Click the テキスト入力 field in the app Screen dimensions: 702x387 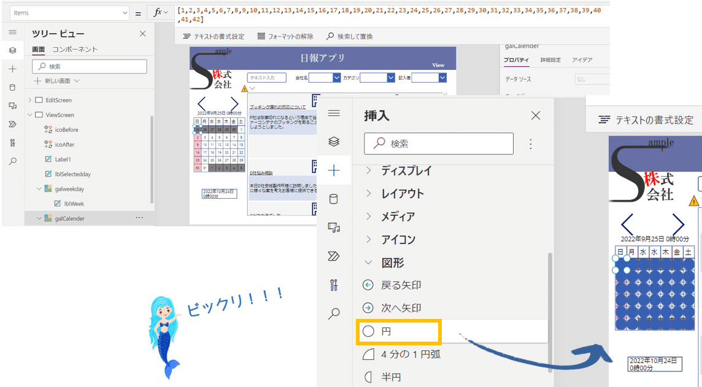[267, 77]
